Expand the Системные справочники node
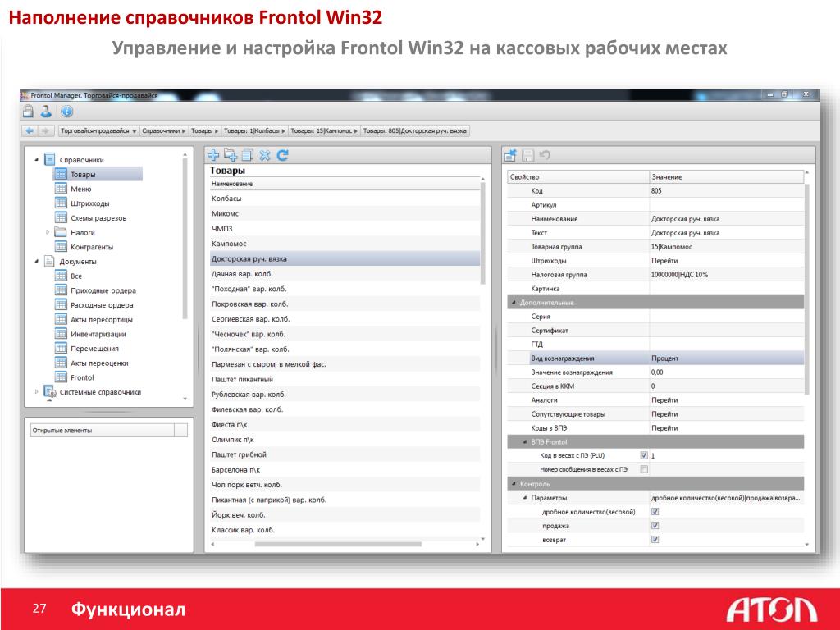The width and height of the screenshot is (840, 630). pos(36,391)
